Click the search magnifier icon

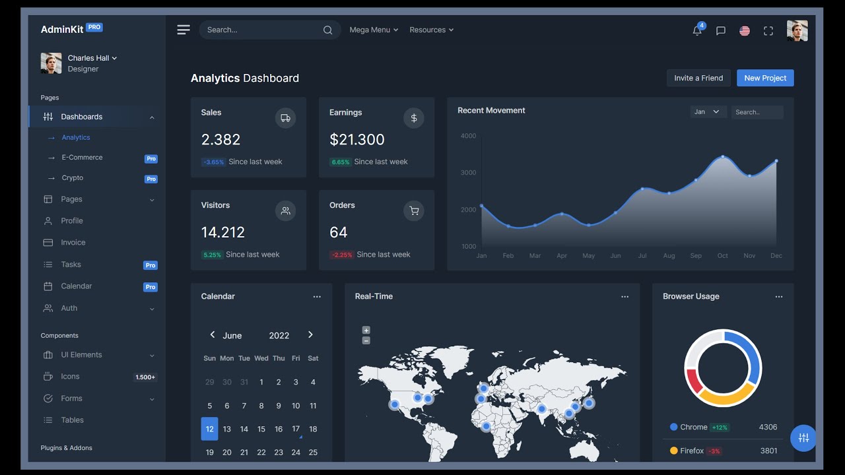[x=327, y=30]
